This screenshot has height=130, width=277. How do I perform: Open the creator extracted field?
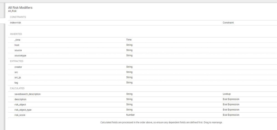point(18,67)
